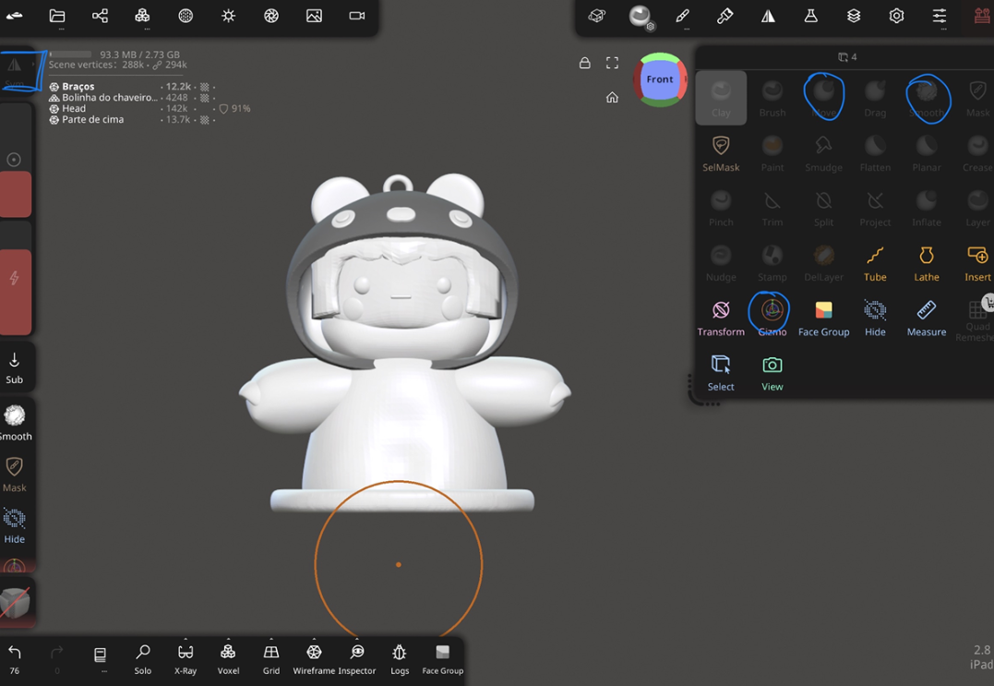Open the Scene hierarchy menu

coord(100,16)
